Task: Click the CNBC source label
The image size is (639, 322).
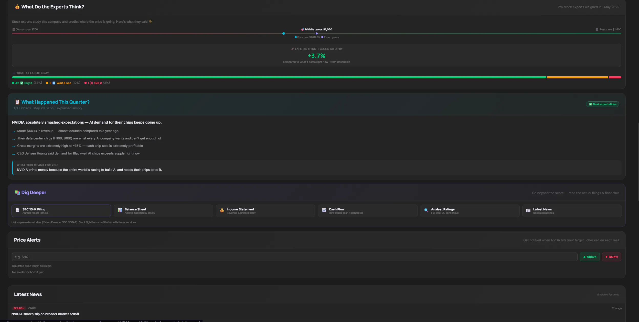Action: (x=32, y=308)
